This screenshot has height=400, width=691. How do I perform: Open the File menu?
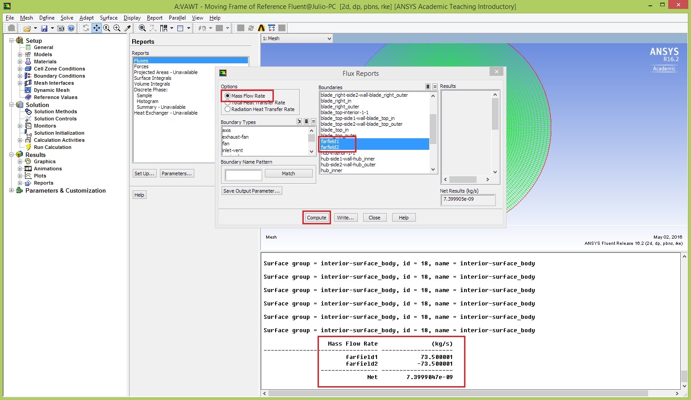pyautogui.click(x=10, y=18)
